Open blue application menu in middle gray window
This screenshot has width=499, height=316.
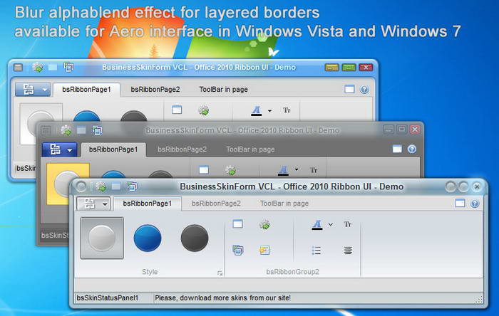[59, 149]
